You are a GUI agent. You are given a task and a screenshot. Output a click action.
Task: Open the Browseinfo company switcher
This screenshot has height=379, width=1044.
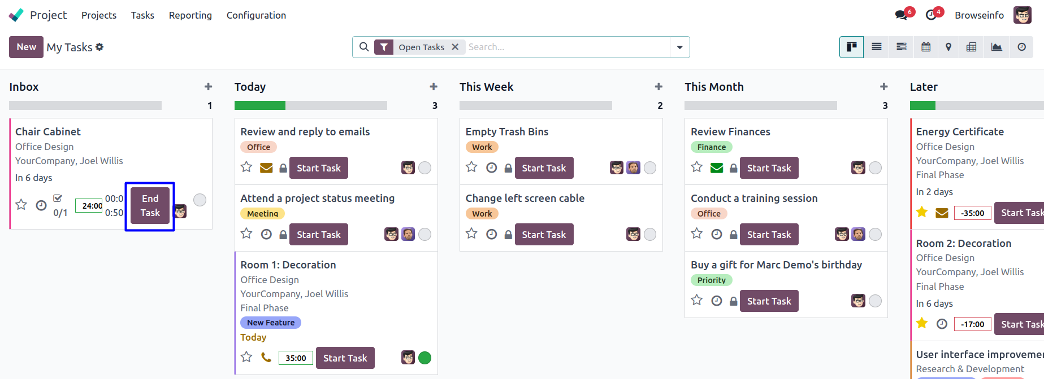pyautogui.click(x=979, y=15)
